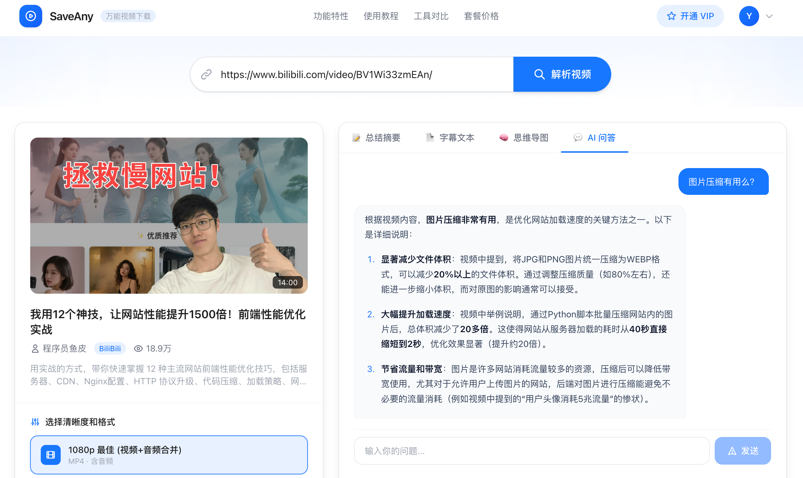Screen dimensions: 803x478
Task: Click the BiliBili platform tag
Action: tap(110, 348)
